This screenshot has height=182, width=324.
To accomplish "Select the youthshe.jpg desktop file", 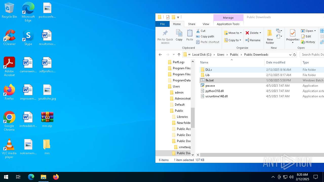I will click(47, 93).
